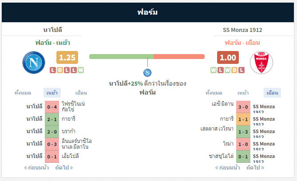Go to next Napoli matches 'ถัดไป »'
297x181 pixels.
click(x=64, y=168)
